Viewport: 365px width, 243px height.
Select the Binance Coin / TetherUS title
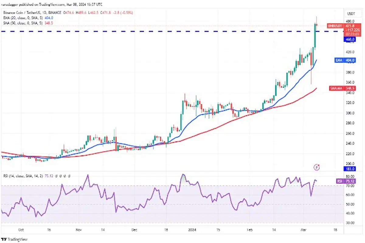(x=22, y=12)
